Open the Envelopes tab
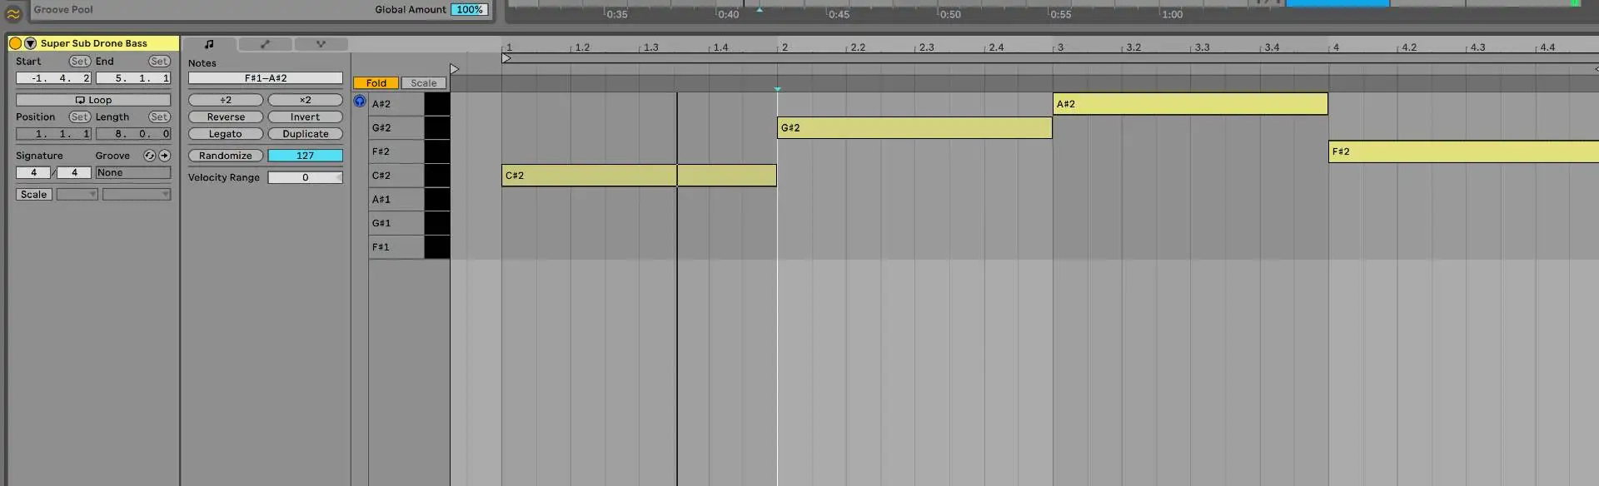The height and width of the screenshot is (486, 1599). click(265, 44)
